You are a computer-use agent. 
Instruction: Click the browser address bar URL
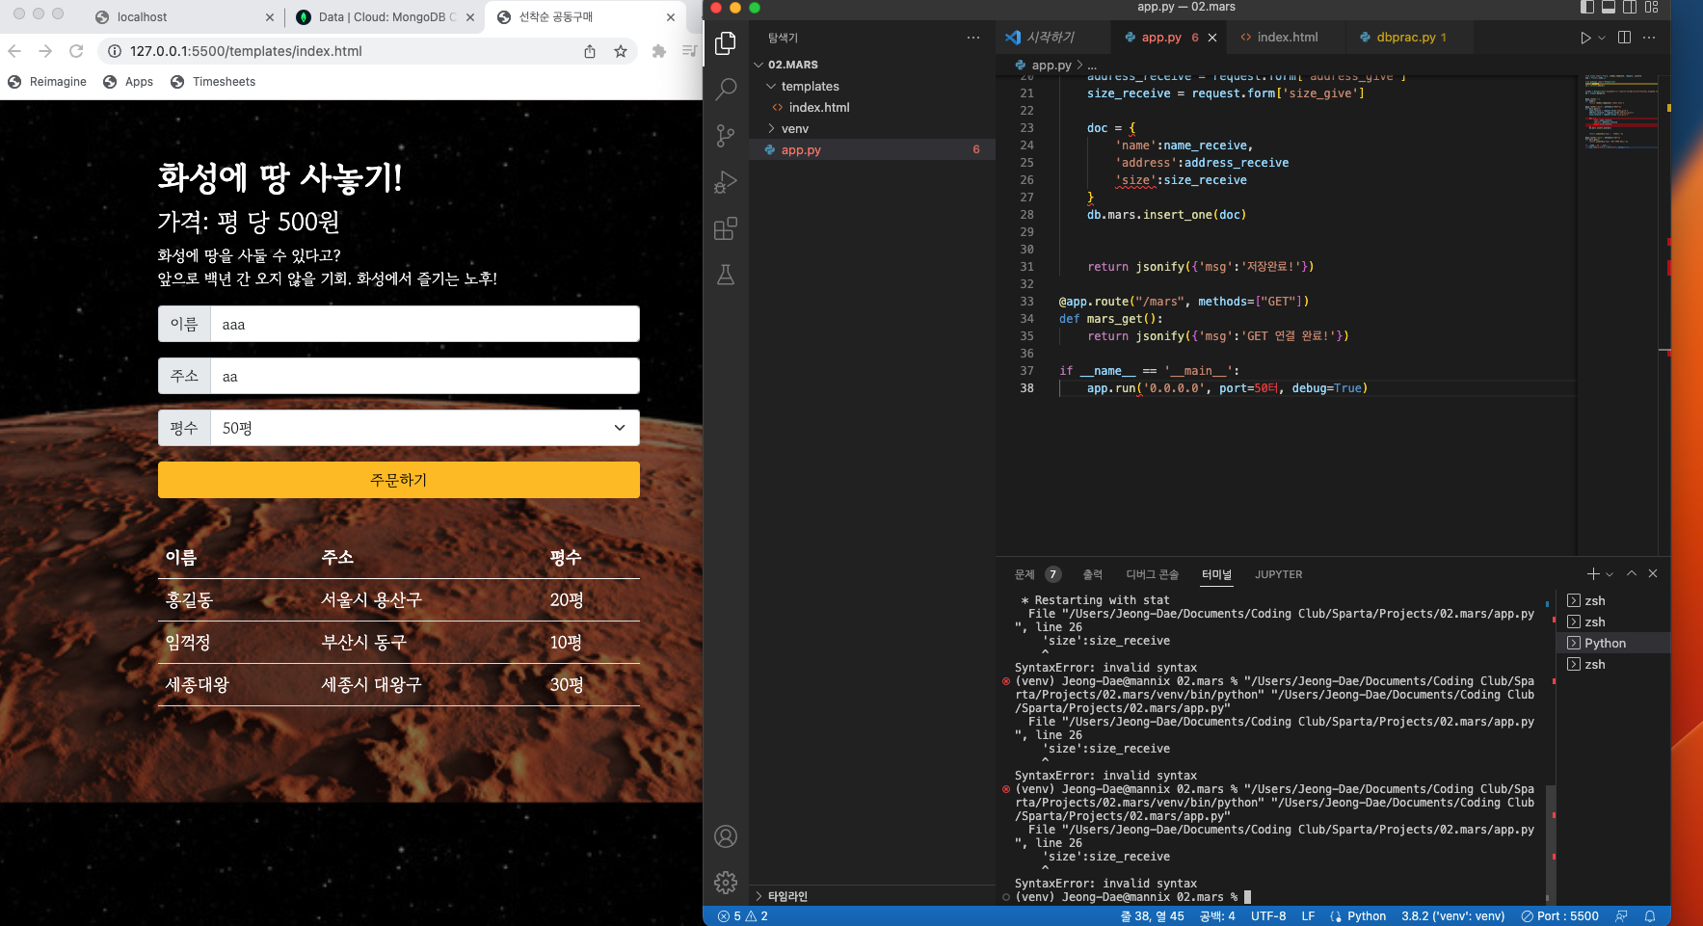[246, 51]
